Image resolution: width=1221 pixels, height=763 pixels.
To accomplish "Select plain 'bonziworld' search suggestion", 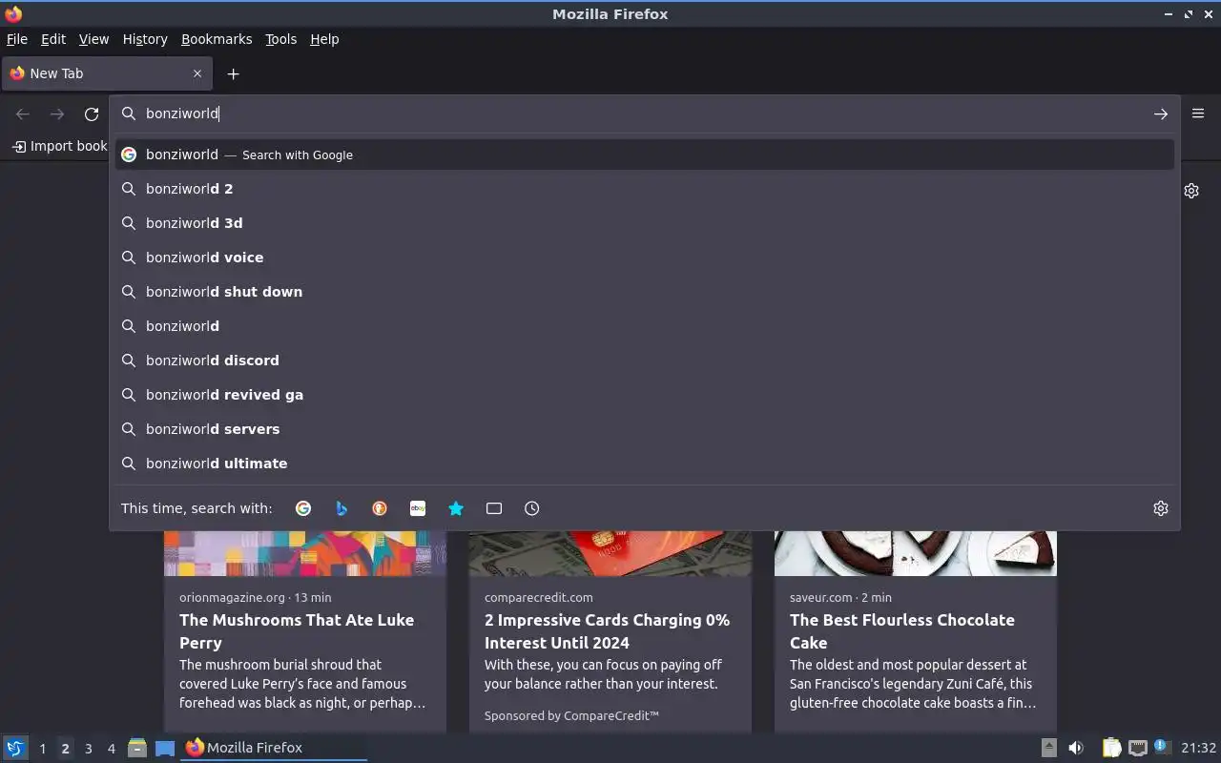I will [645, 326].
